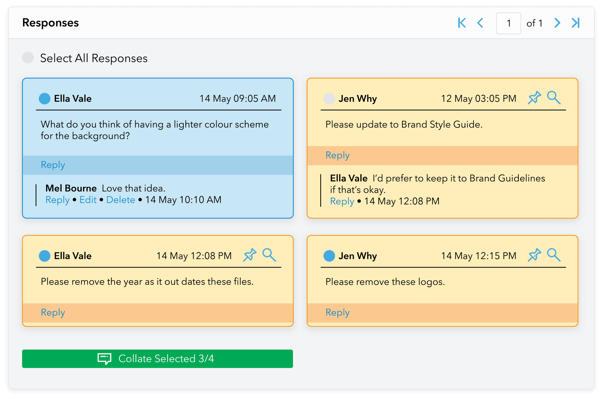Viewport: 603px width, 399px height.
Task: Deselect Jen Why's 12:15 PM response
Action: coord(329,256)
